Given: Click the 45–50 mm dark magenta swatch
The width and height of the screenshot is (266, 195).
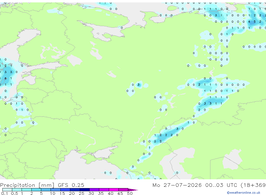Looking at the screenshot, I should click(x=123, y=190).
